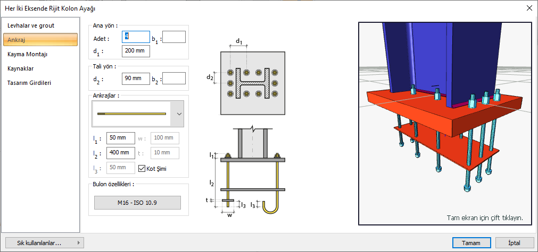Click the M16 - ISO 10.9 bolt button
The image size is (538, 252).
click(137, 203)
